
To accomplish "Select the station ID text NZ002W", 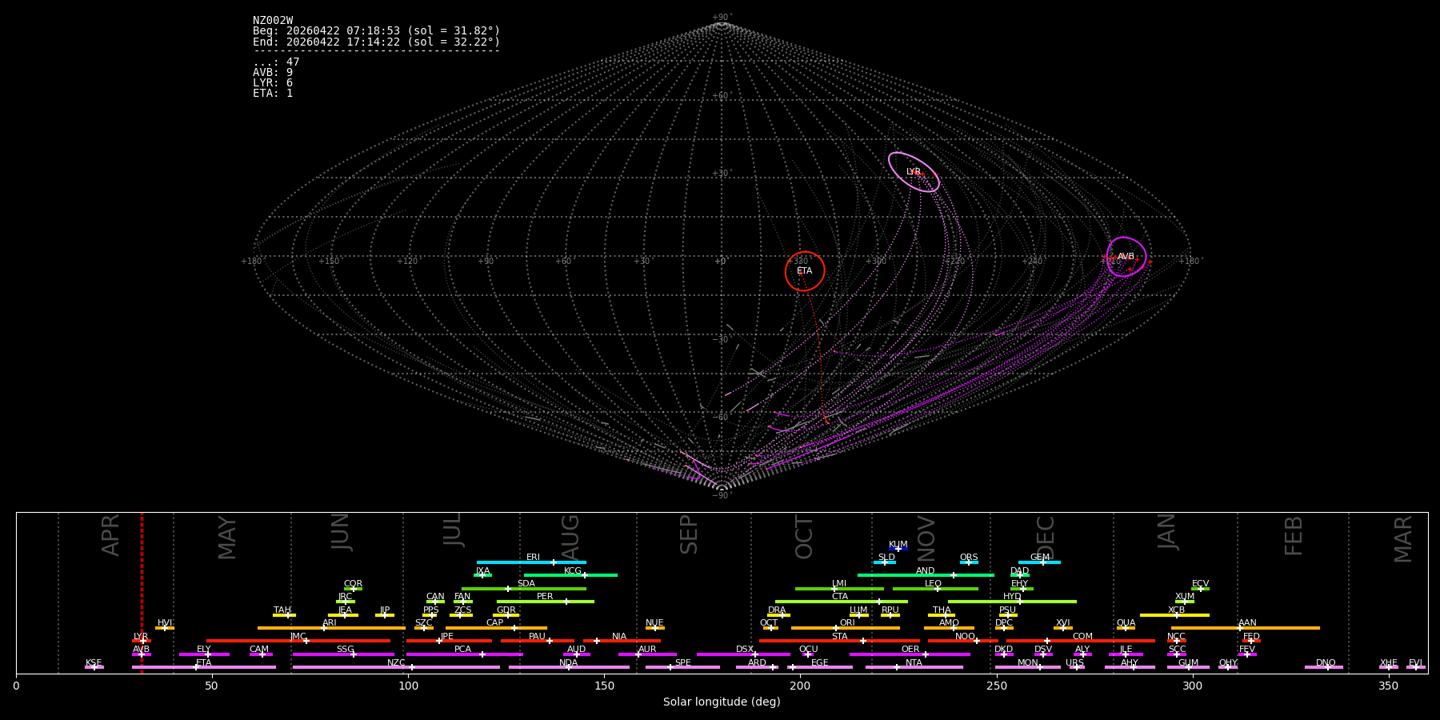I will pos(273,21).
